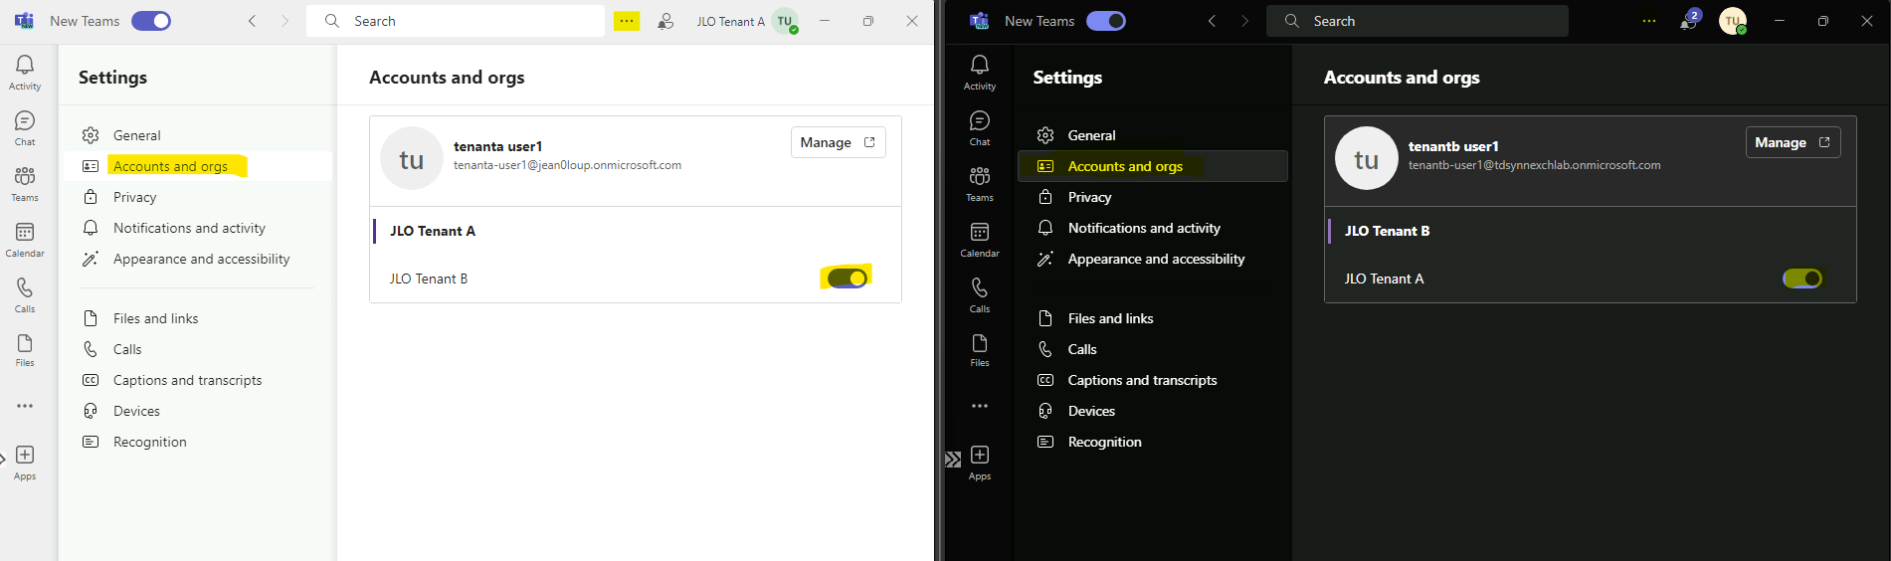This screenshot has height=561, width=1891.
Task: Open Activity in the light Teams window
Action: click(x=25, y=73)
